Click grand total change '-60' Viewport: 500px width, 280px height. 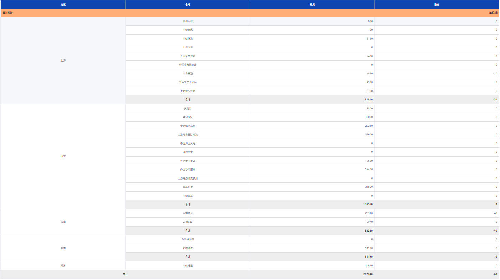click(x=495, y=274)
